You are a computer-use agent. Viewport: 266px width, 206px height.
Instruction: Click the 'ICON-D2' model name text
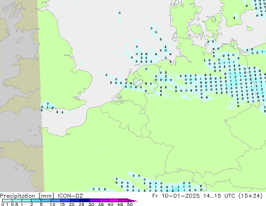pos(70,196)
